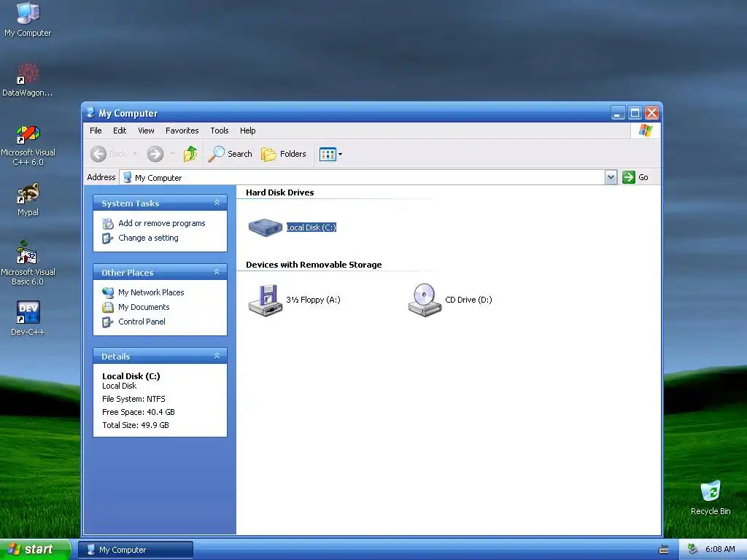Open the Start menu
Screen dimensions: 747x560
click(35, 550)
